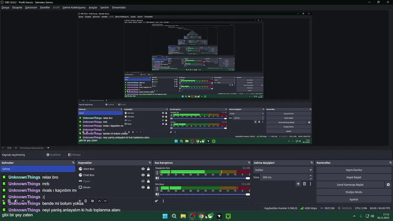This screenshot has width=393, height=221.
Task: Hide the Ekran source
Action: point(143,187)
